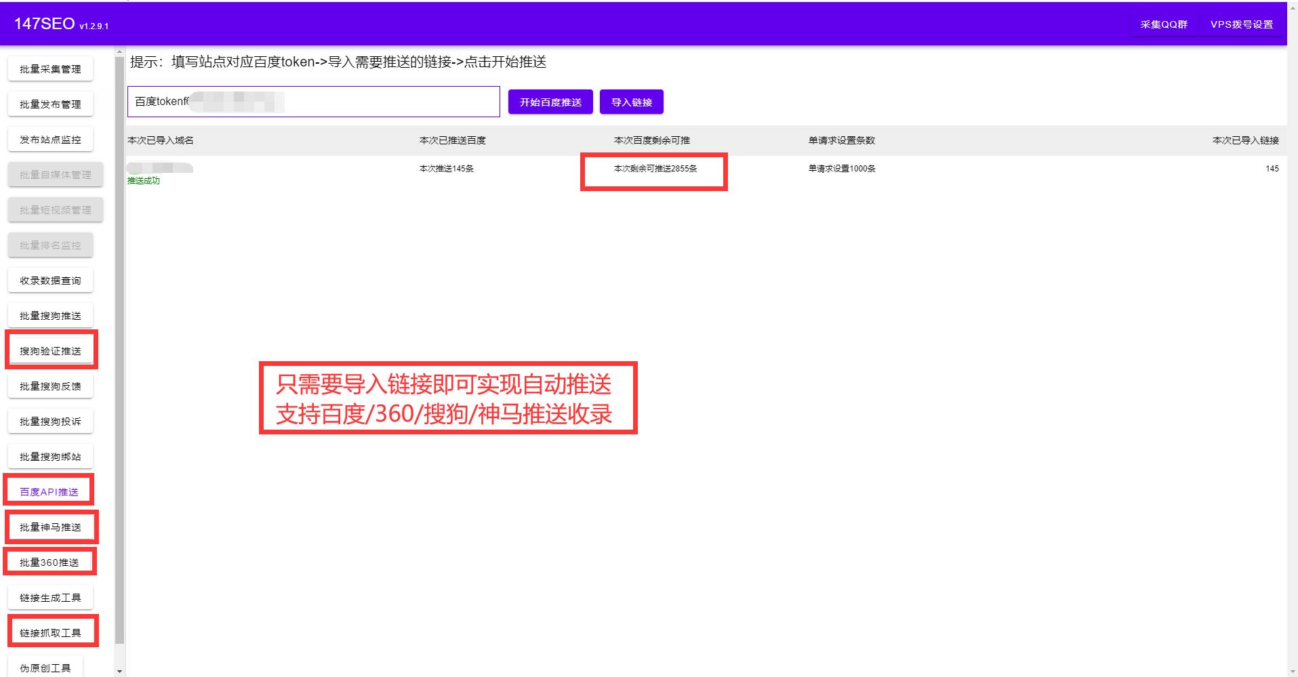The width and height of the screenshot is (1298, 677).
Task: Open 搜狗验证推送 tool
Action: pyautogui.click(x=51, y=350)
